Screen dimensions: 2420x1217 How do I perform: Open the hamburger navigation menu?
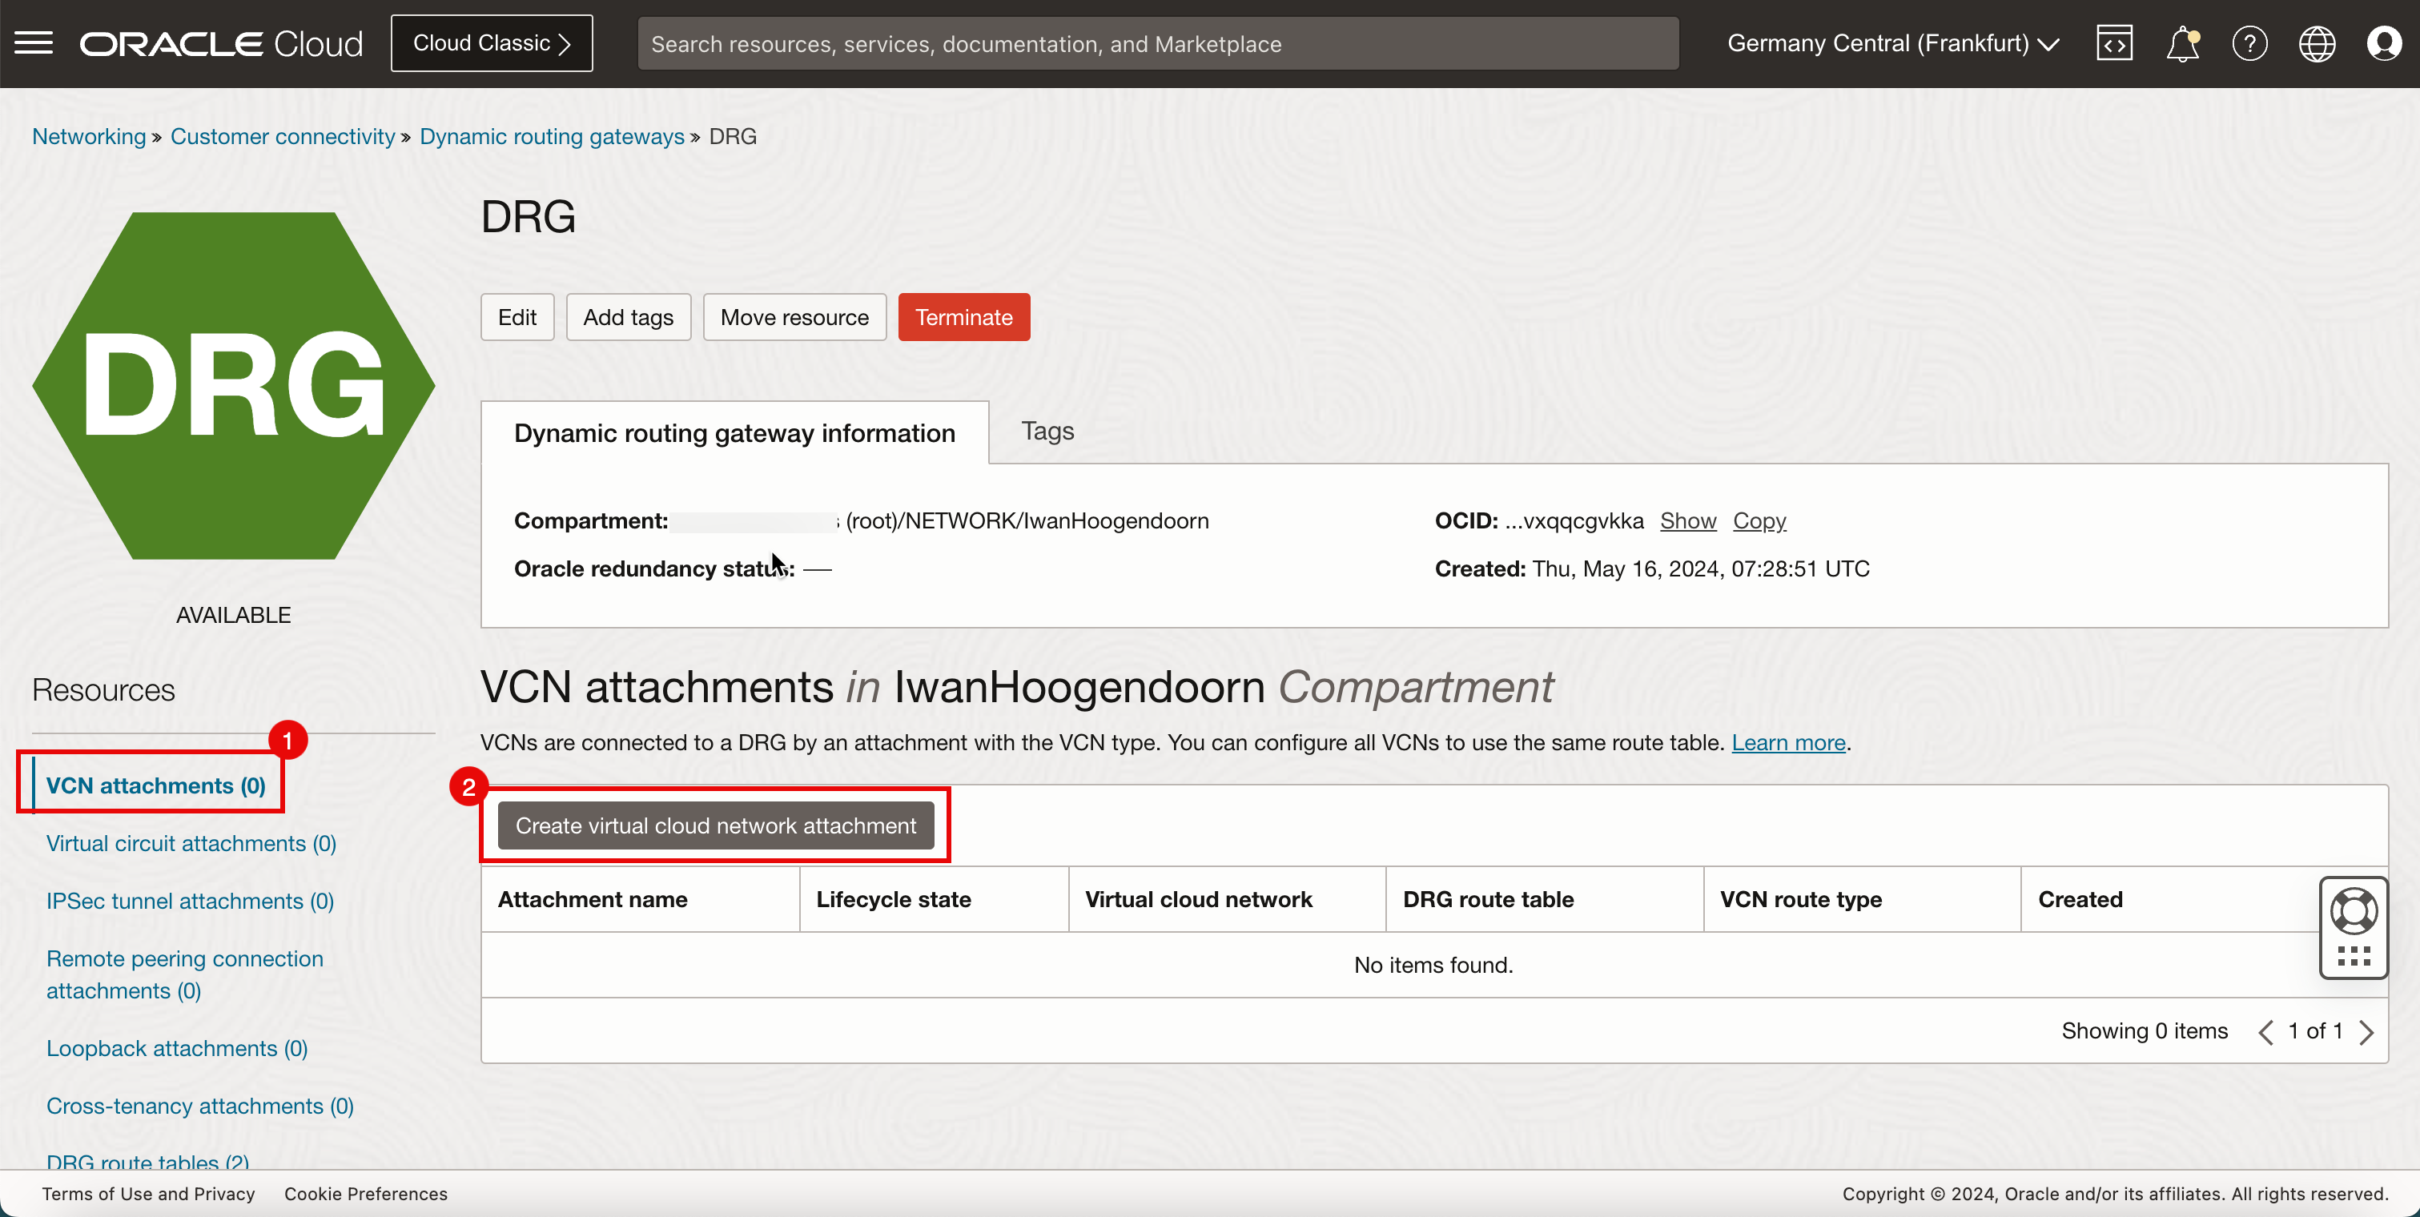[x=34, y=43]
